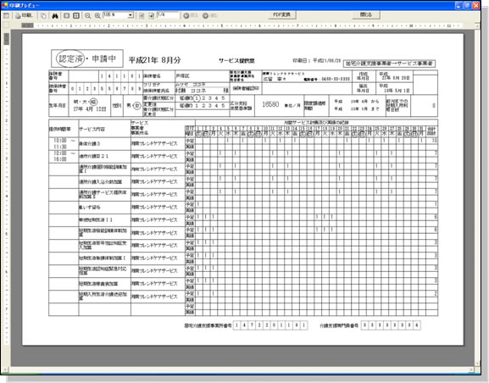Screen dimensions: 489x383
Task: Toggle the table of contents panel icon
Action: 6,15
